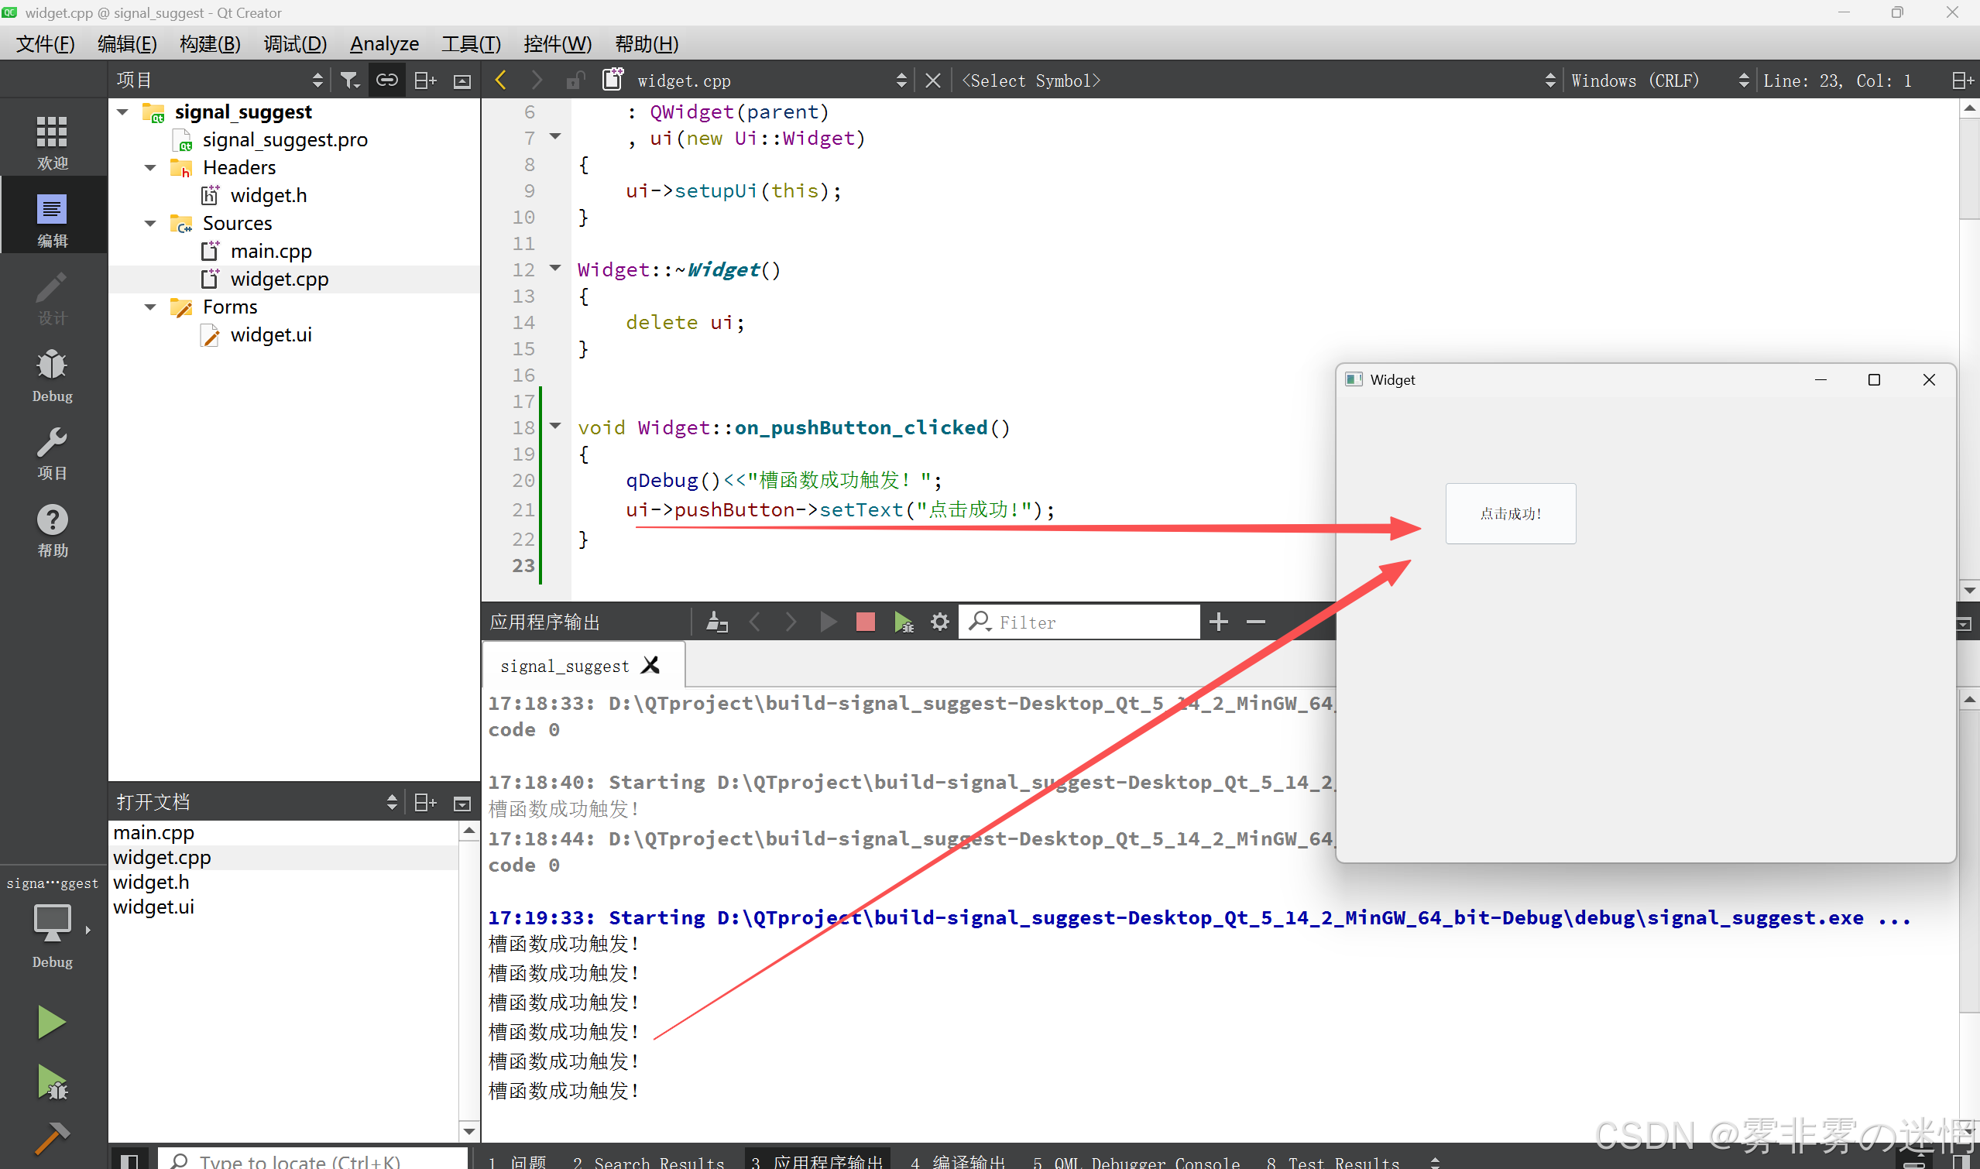Click the green Run button
The width and height of the screenshot is (1980, 1169).
(51, 1022)
